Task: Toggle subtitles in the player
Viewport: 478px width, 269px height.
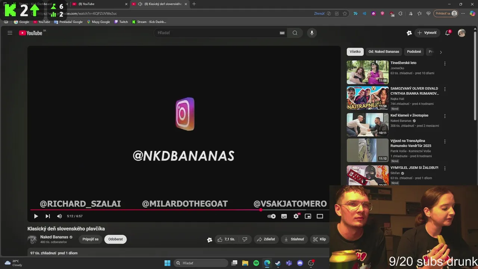Action: pos(284,216)
